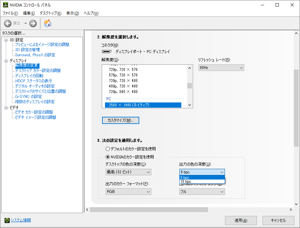The height and width of the screenshot is (228, 300).
Task: Collapse the ディスプレイ tree node
Action: coord(6,61)
